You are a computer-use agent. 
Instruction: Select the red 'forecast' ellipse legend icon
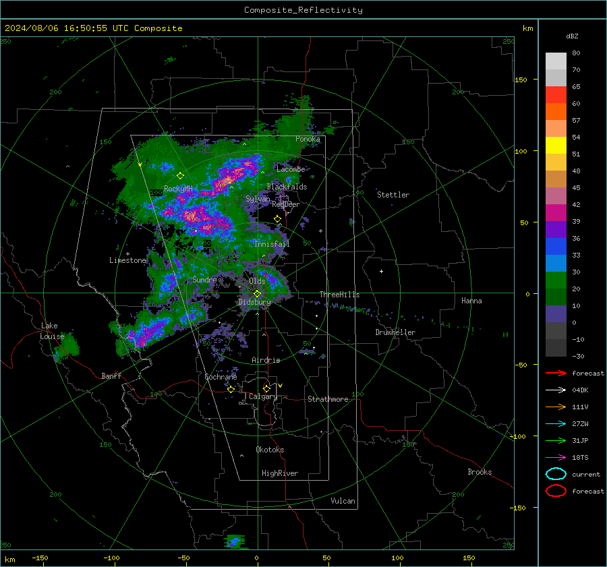[x=556, y=491]
